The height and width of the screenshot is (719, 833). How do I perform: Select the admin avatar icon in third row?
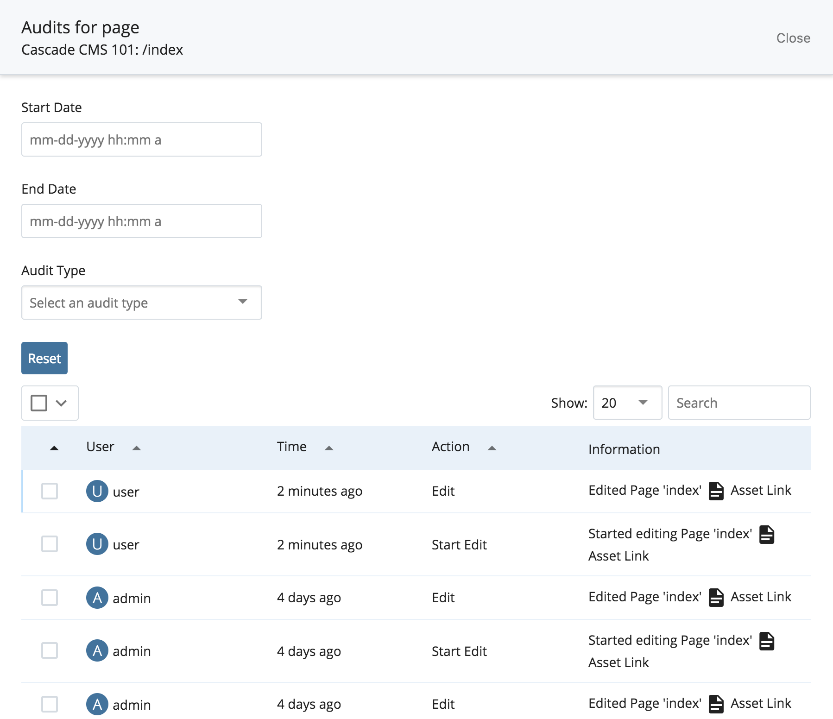tap(97, 598)
